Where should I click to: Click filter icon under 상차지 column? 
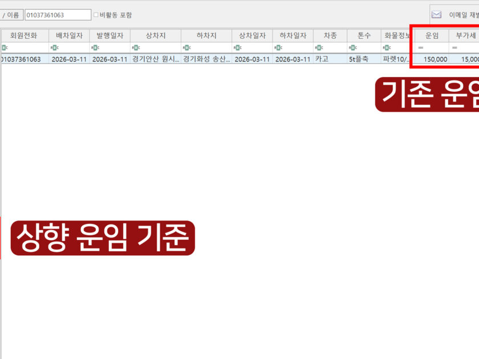click(x=136, y=48)
